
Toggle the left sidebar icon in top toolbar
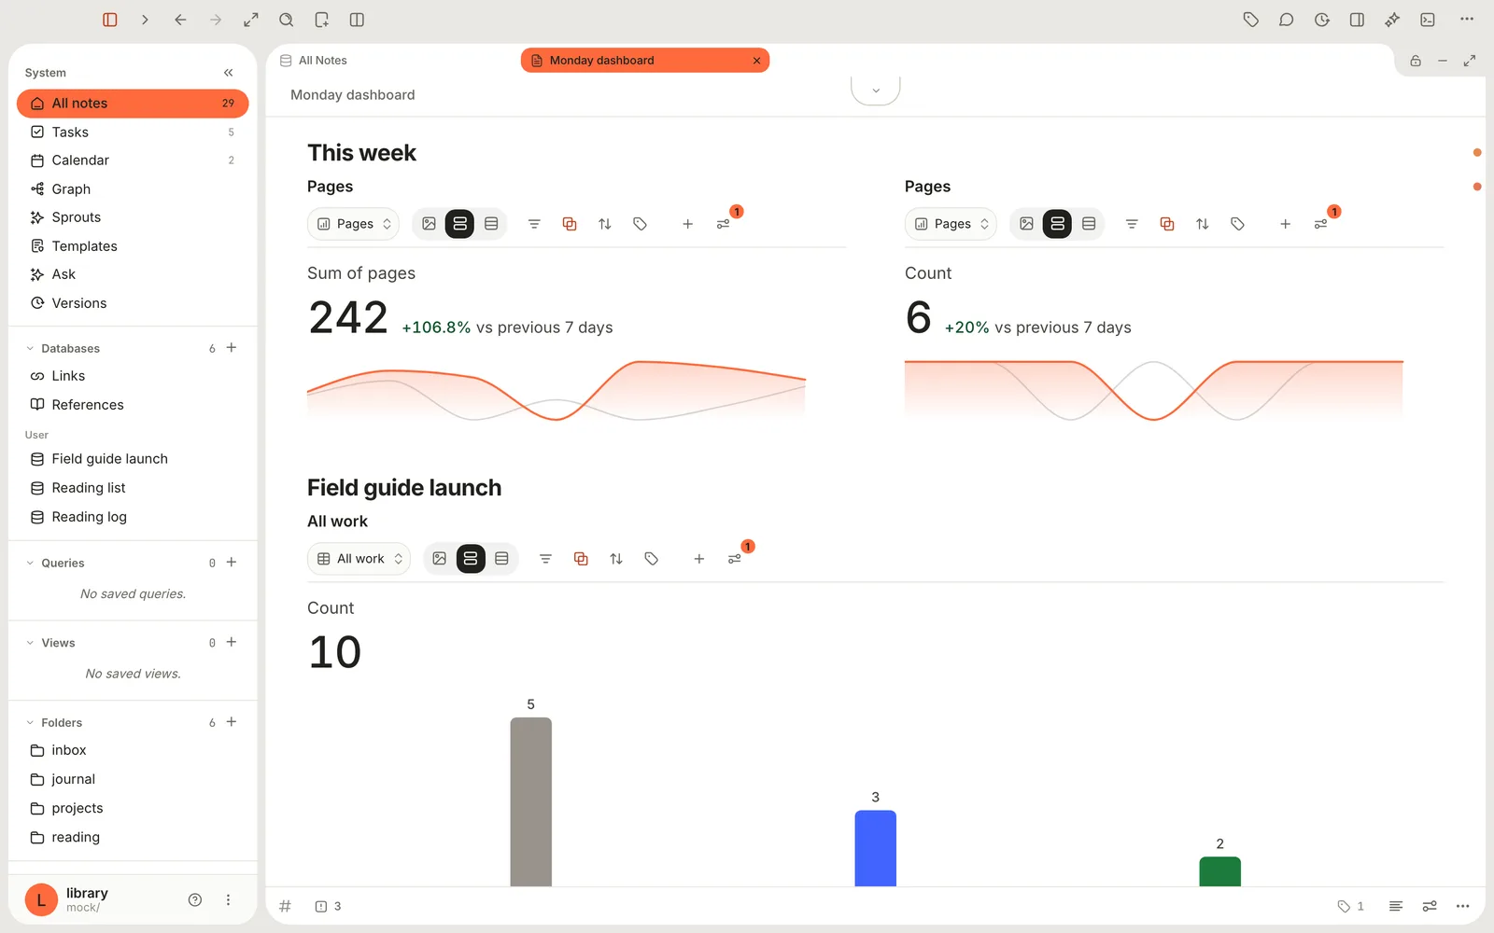coord(110,20)
